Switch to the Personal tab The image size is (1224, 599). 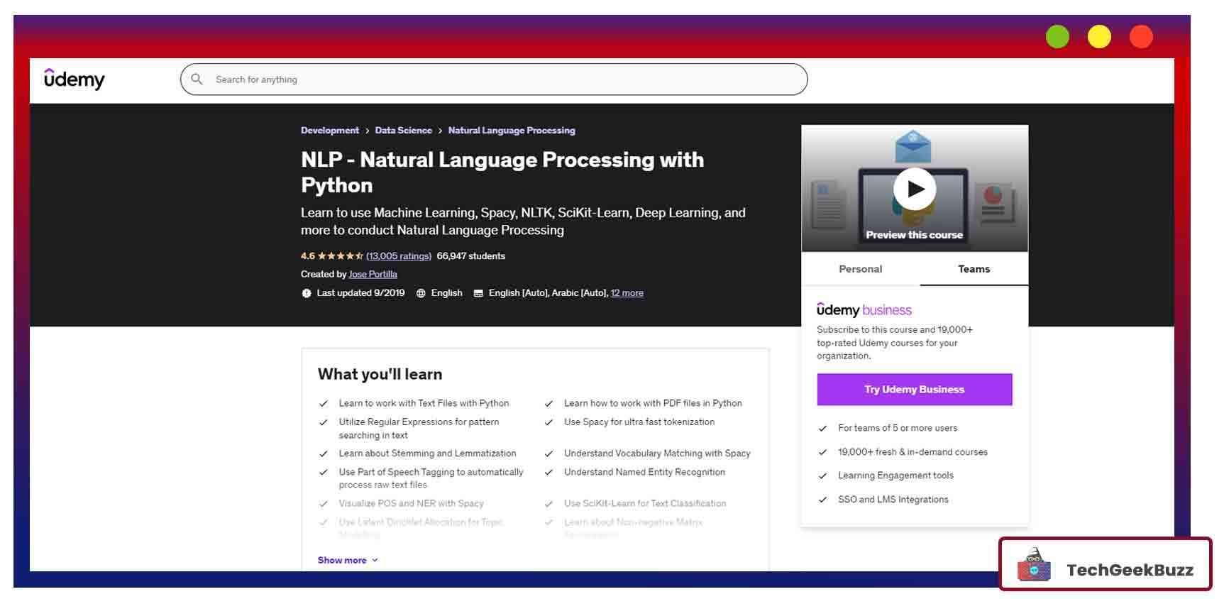pos(860,269)
